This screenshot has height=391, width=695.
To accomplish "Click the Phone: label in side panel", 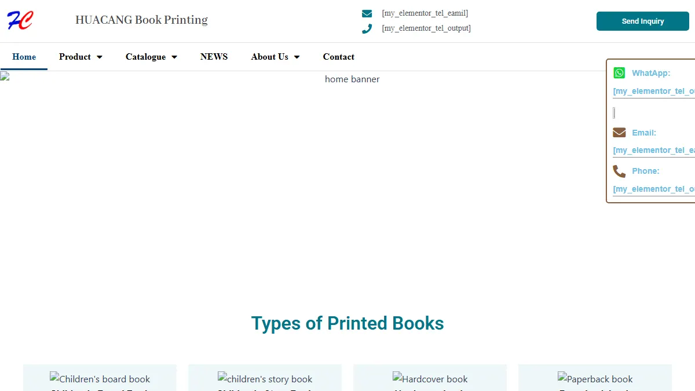I will pos(646,171).
